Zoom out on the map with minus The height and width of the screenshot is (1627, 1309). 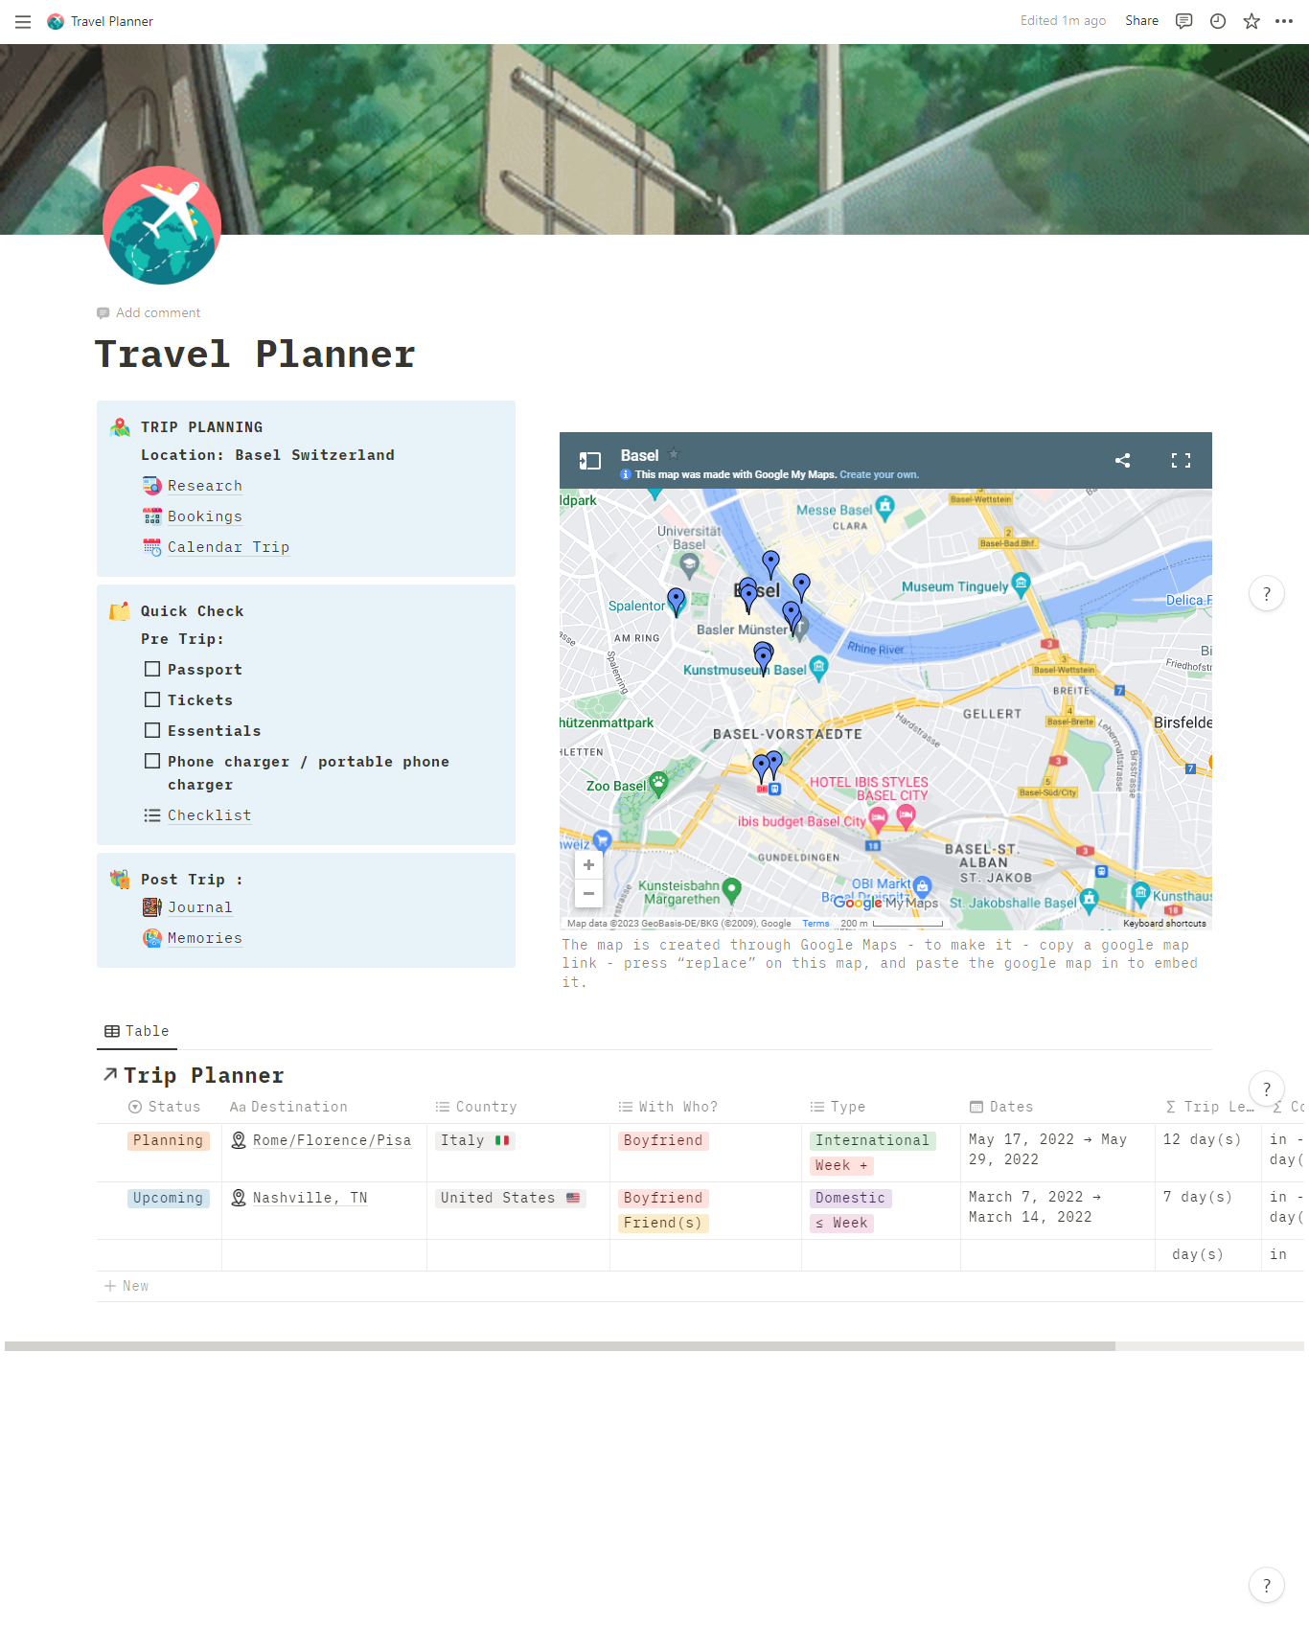pos(588,893)
